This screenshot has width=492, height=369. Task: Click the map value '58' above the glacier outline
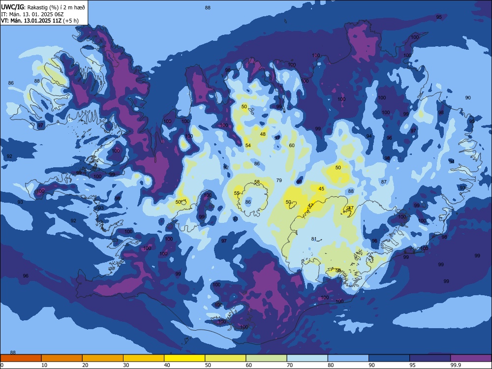point(257,182)
